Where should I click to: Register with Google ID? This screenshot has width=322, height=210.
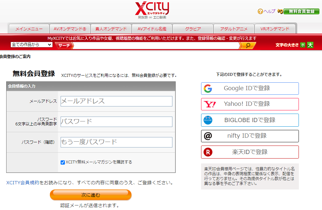250,89
